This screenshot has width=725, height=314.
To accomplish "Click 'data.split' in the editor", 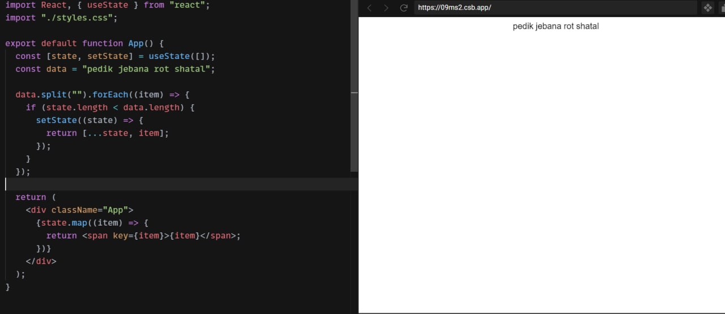I will tap(41, 95).
